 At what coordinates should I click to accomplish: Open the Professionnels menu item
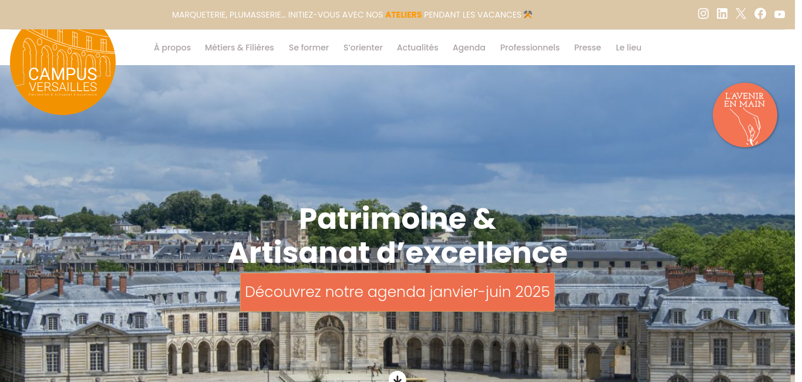pyautogui.click(x=530, y=48)
